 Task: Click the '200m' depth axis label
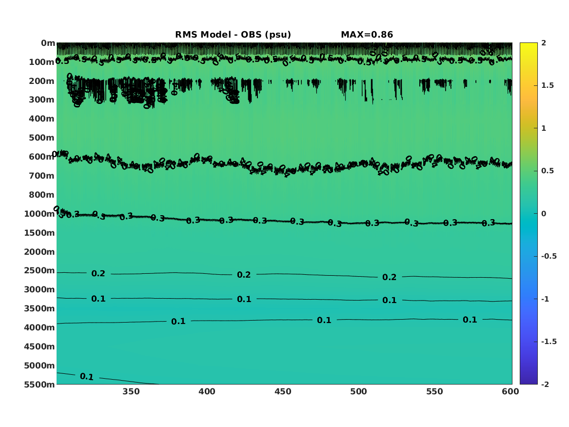(x=42, y=81)
